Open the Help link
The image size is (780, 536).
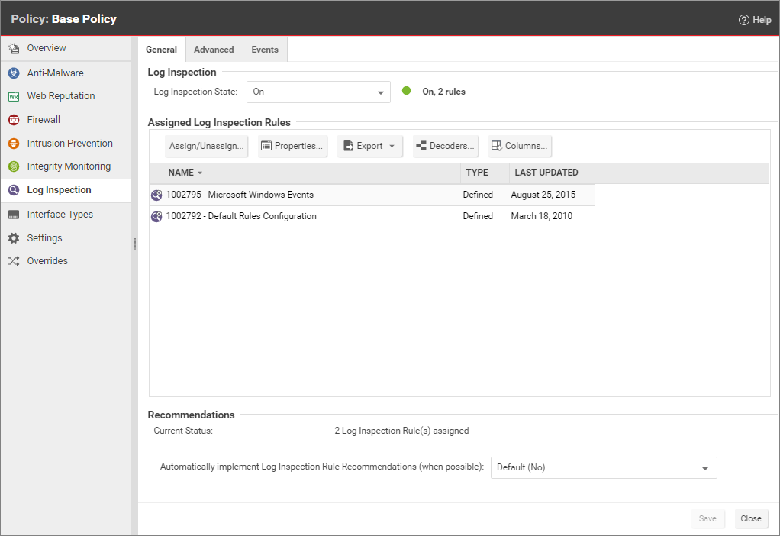coord(755,20)
